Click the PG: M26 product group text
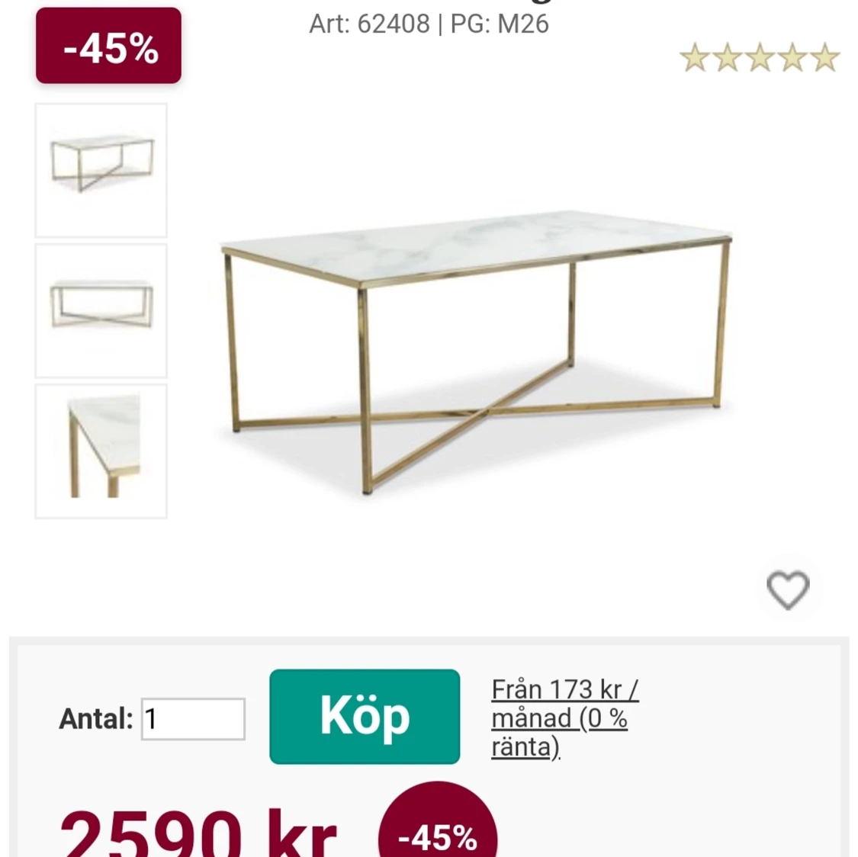 [x=499, y=24]
